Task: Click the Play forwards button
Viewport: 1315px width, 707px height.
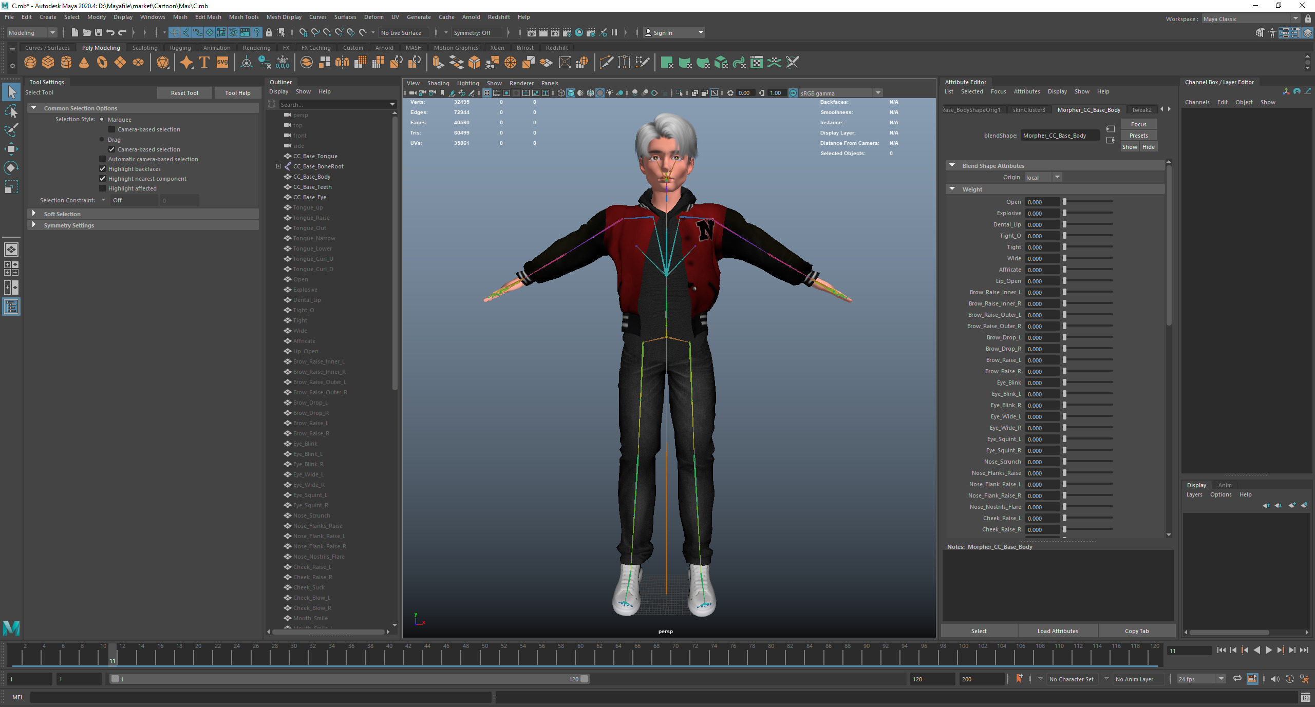Action: pyautogui.click(x=1269, y=651)
